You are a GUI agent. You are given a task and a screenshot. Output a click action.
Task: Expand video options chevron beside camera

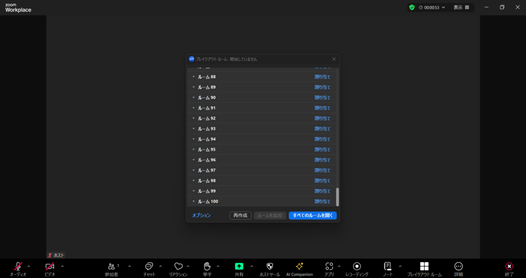click(x=63, y=266)
